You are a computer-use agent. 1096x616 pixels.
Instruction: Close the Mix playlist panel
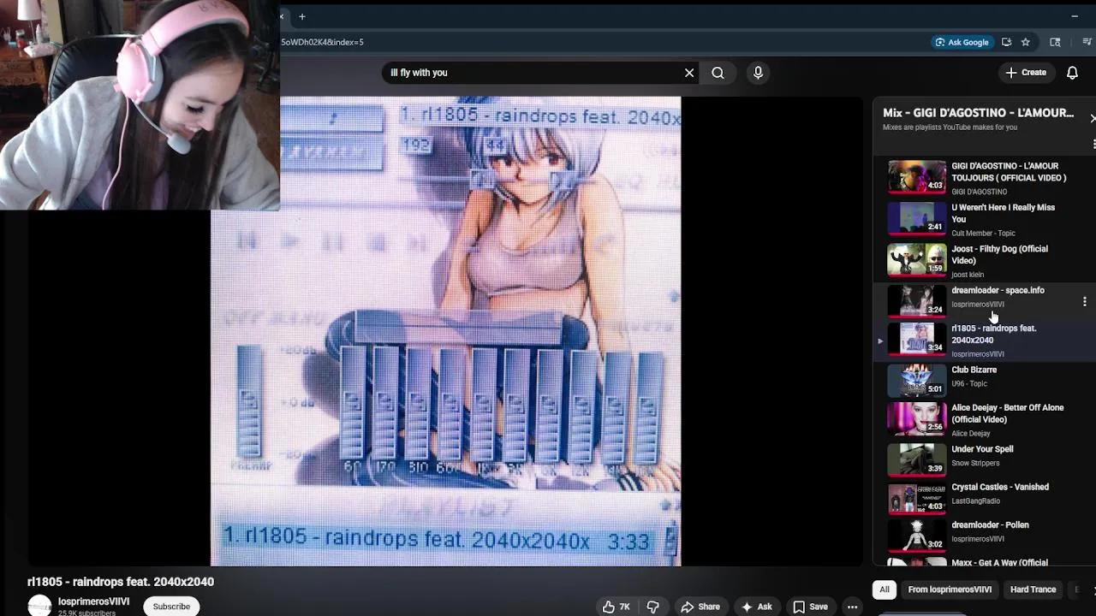(x=1092, y=118)
